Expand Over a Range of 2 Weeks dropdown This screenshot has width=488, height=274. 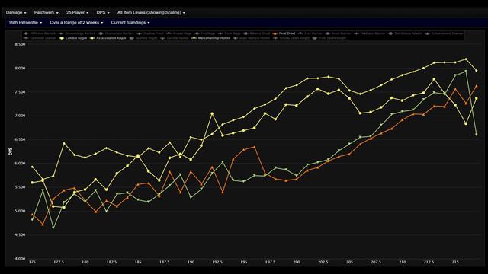point(76,23)
